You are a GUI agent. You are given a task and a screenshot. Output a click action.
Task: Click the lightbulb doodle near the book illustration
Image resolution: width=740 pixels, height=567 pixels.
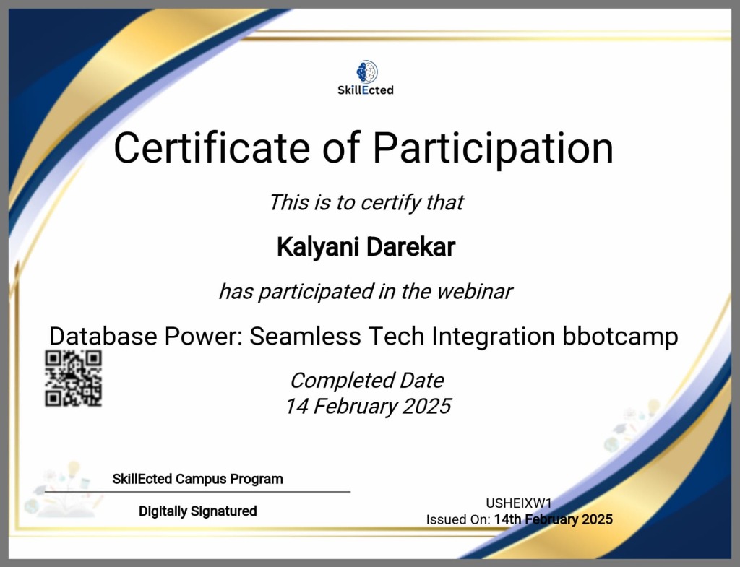pyautogui.click(x=74, y=466)
